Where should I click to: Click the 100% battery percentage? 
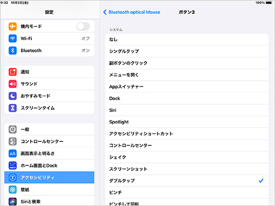coord(260,3)
